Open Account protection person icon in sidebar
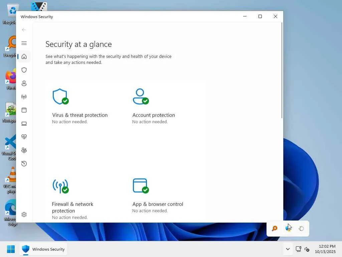Image resolution: width=342 pixels, height=257 pixels. [x=24, y=83]
